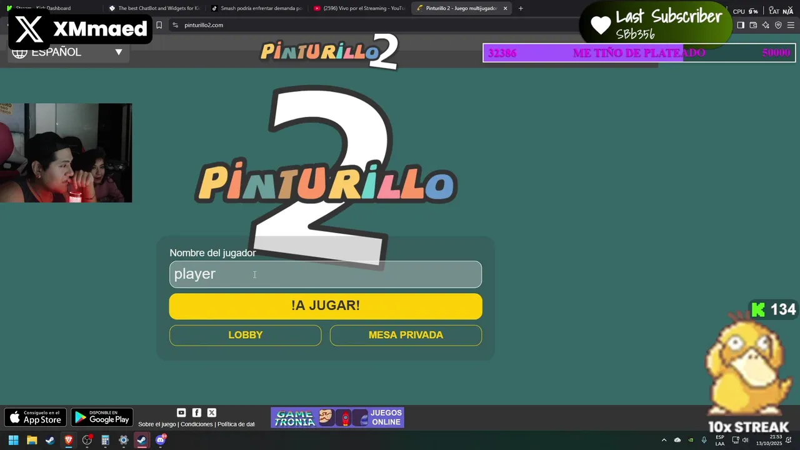This screenshot has height=450, width=800.
Task: Open clock showing 21:53 13/10/2025
Action: [x=769, y=440]
